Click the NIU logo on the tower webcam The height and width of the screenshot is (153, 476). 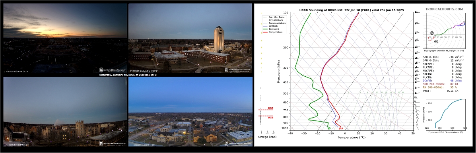pos(238,70)
